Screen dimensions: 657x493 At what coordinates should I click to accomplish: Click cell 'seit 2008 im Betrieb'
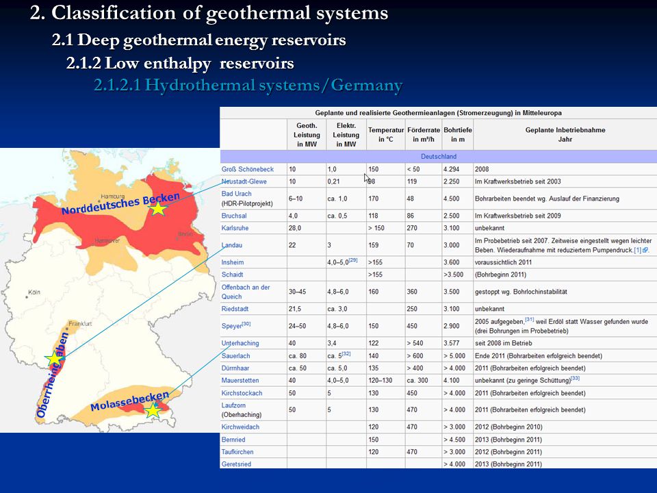[x=504, y=343]
